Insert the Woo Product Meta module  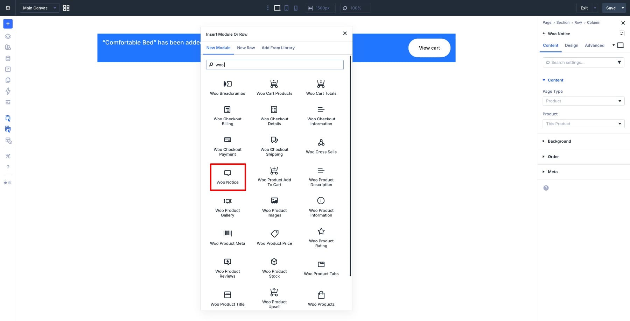pos(227,238)
